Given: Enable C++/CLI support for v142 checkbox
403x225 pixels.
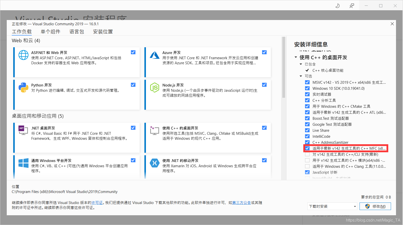Looking at the screenshot, I should click(x=307, y=154).
